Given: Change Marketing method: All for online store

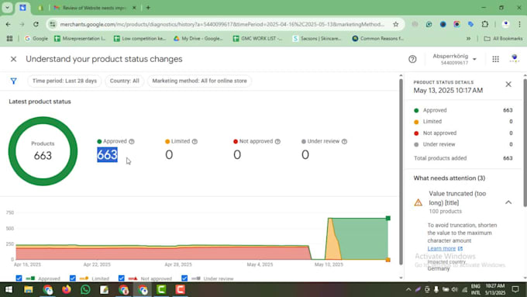Looking at the screenshot, I should click(x=199, y=81).
